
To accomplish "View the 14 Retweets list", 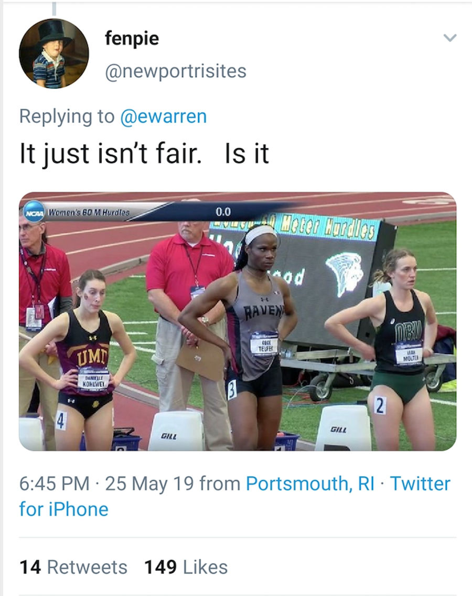I will point(73,567).
